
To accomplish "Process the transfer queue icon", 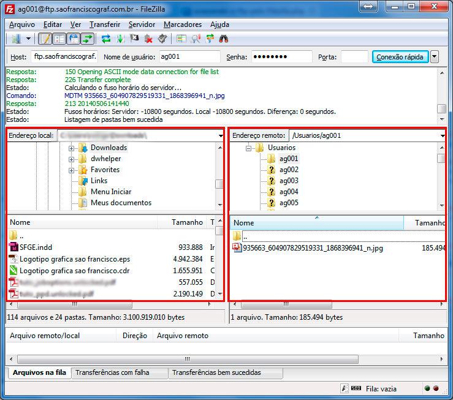I will [120, 39].
